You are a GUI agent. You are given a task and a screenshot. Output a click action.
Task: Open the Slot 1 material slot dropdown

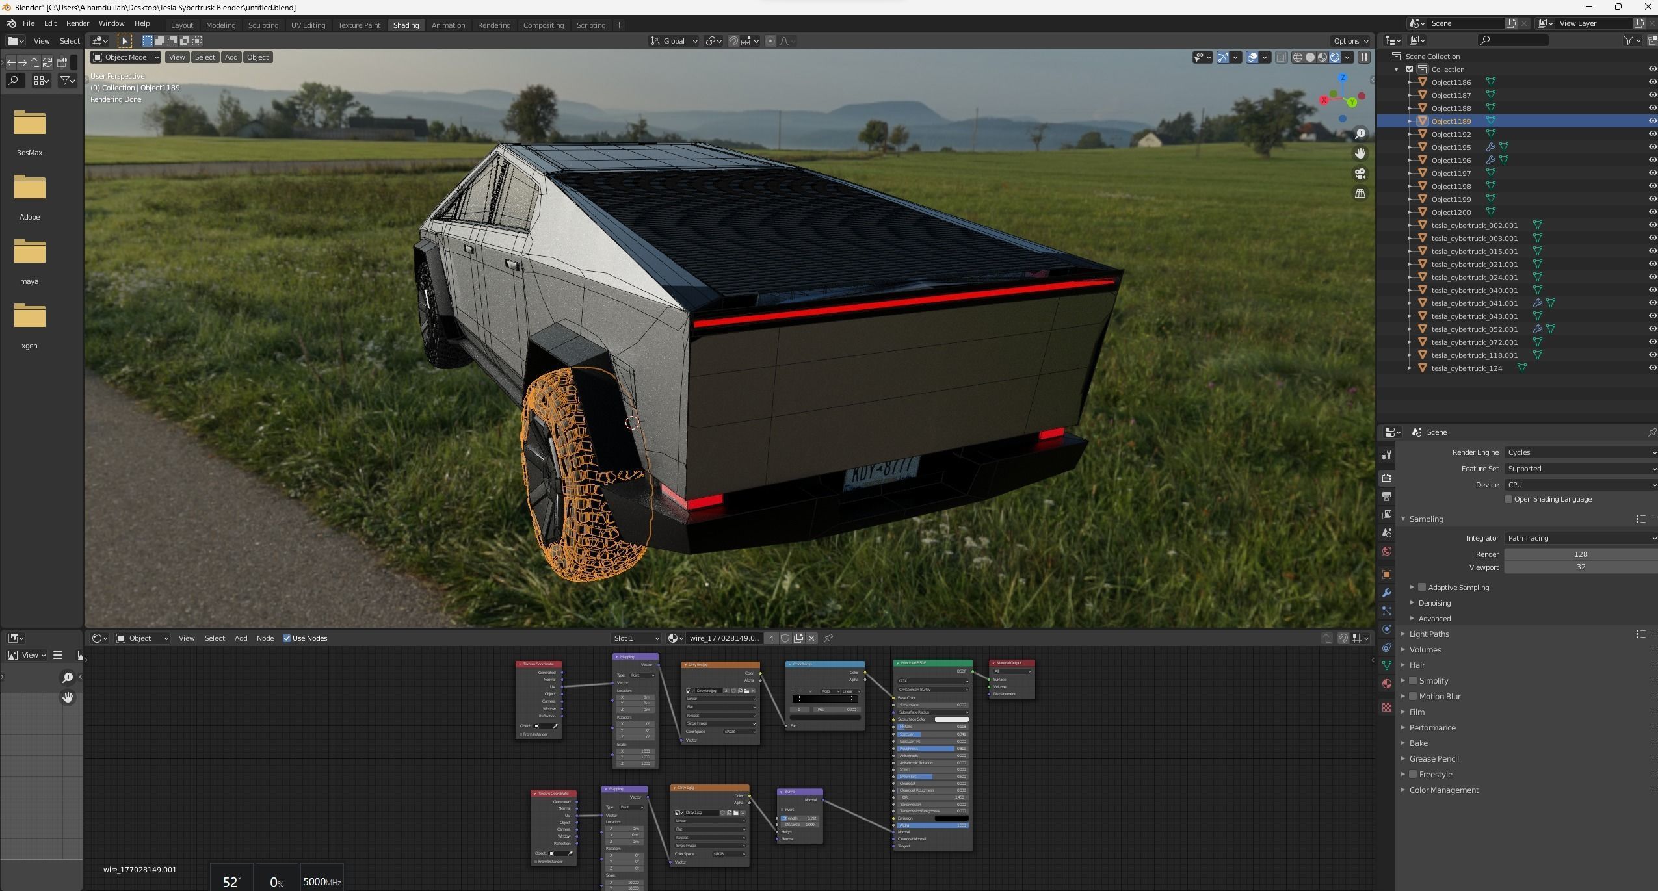pyautogui.click(x=636, y=638)
